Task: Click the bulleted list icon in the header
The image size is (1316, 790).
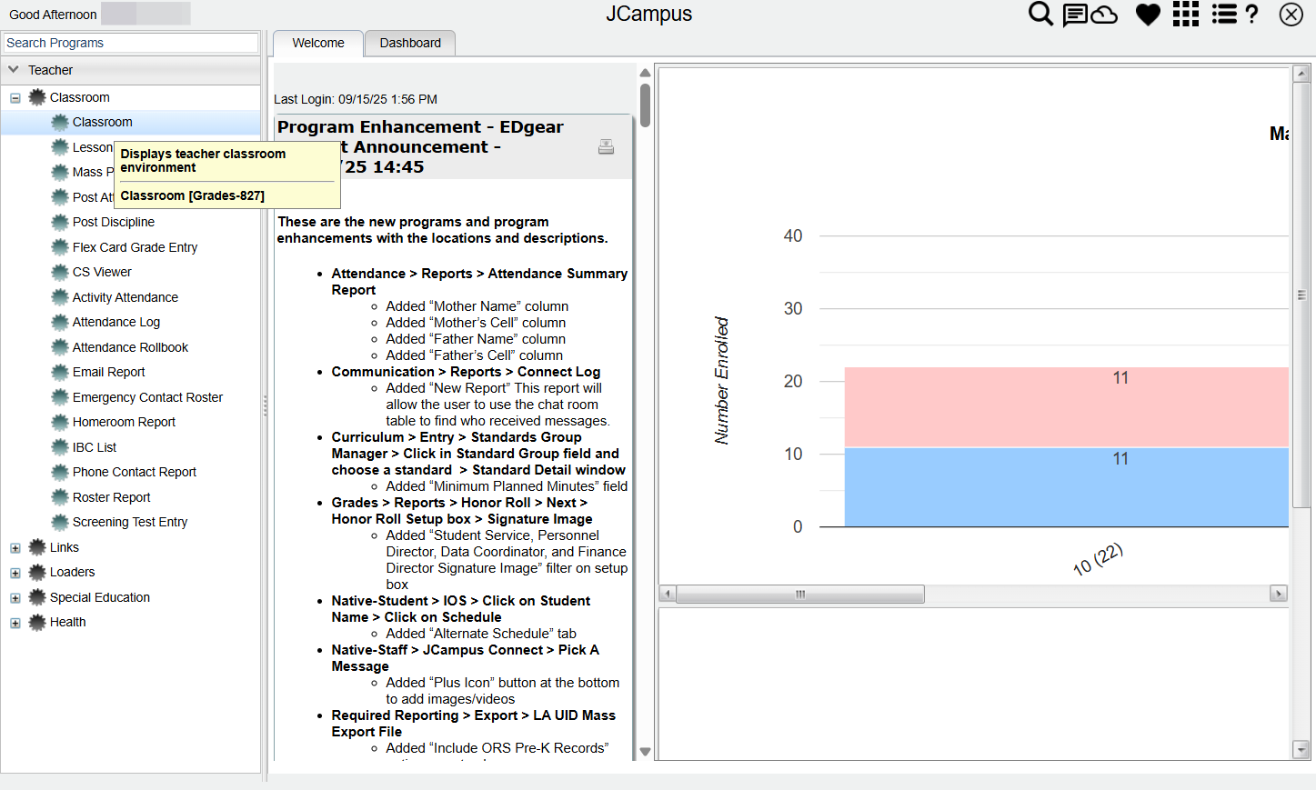Action: tap(1224, 14)
